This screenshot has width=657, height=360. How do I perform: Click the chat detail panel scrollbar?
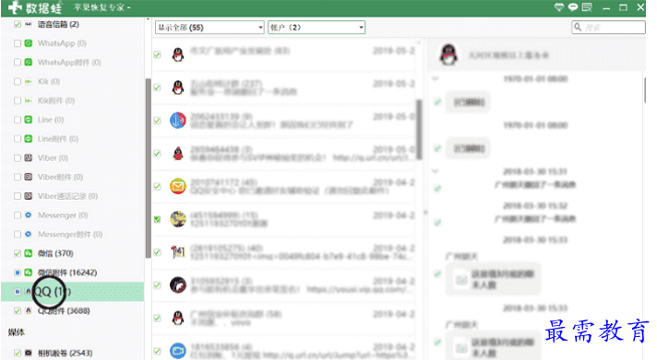[644, 90]
